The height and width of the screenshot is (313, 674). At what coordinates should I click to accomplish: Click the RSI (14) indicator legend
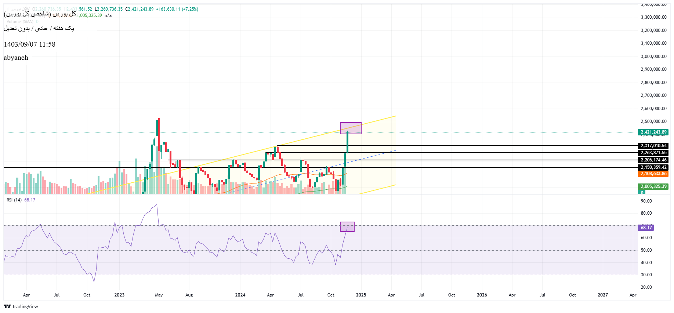pyautogui.click(x=14, y=200)
